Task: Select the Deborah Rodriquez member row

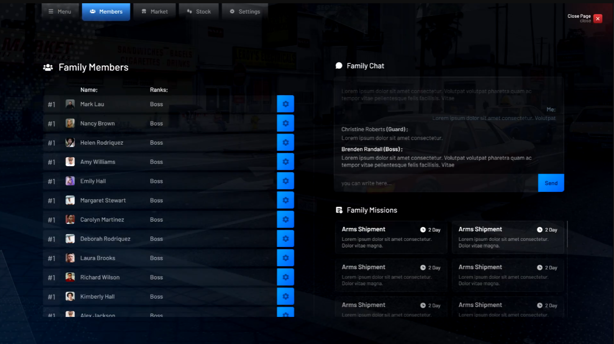Action: pyautogui.click(x=159, y=239)
